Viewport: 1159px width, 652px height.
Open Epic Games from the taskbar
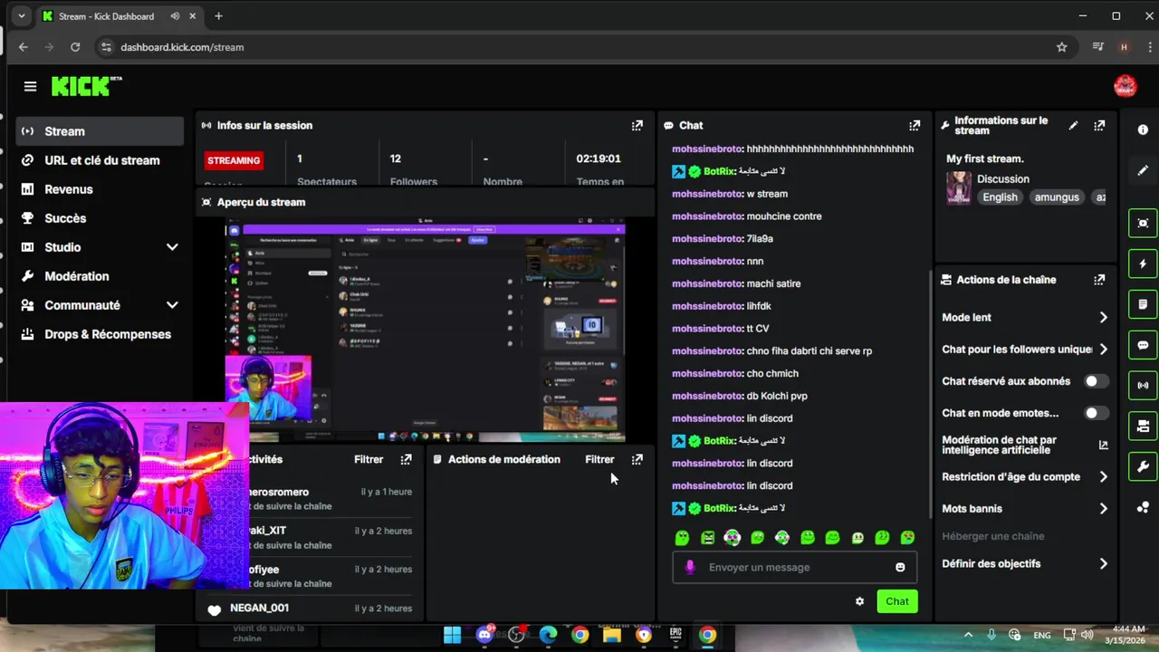(x=675, y=635)
